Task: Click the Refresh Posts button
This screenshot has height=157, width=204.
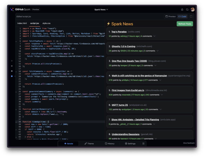Action: tap(185, 24)
